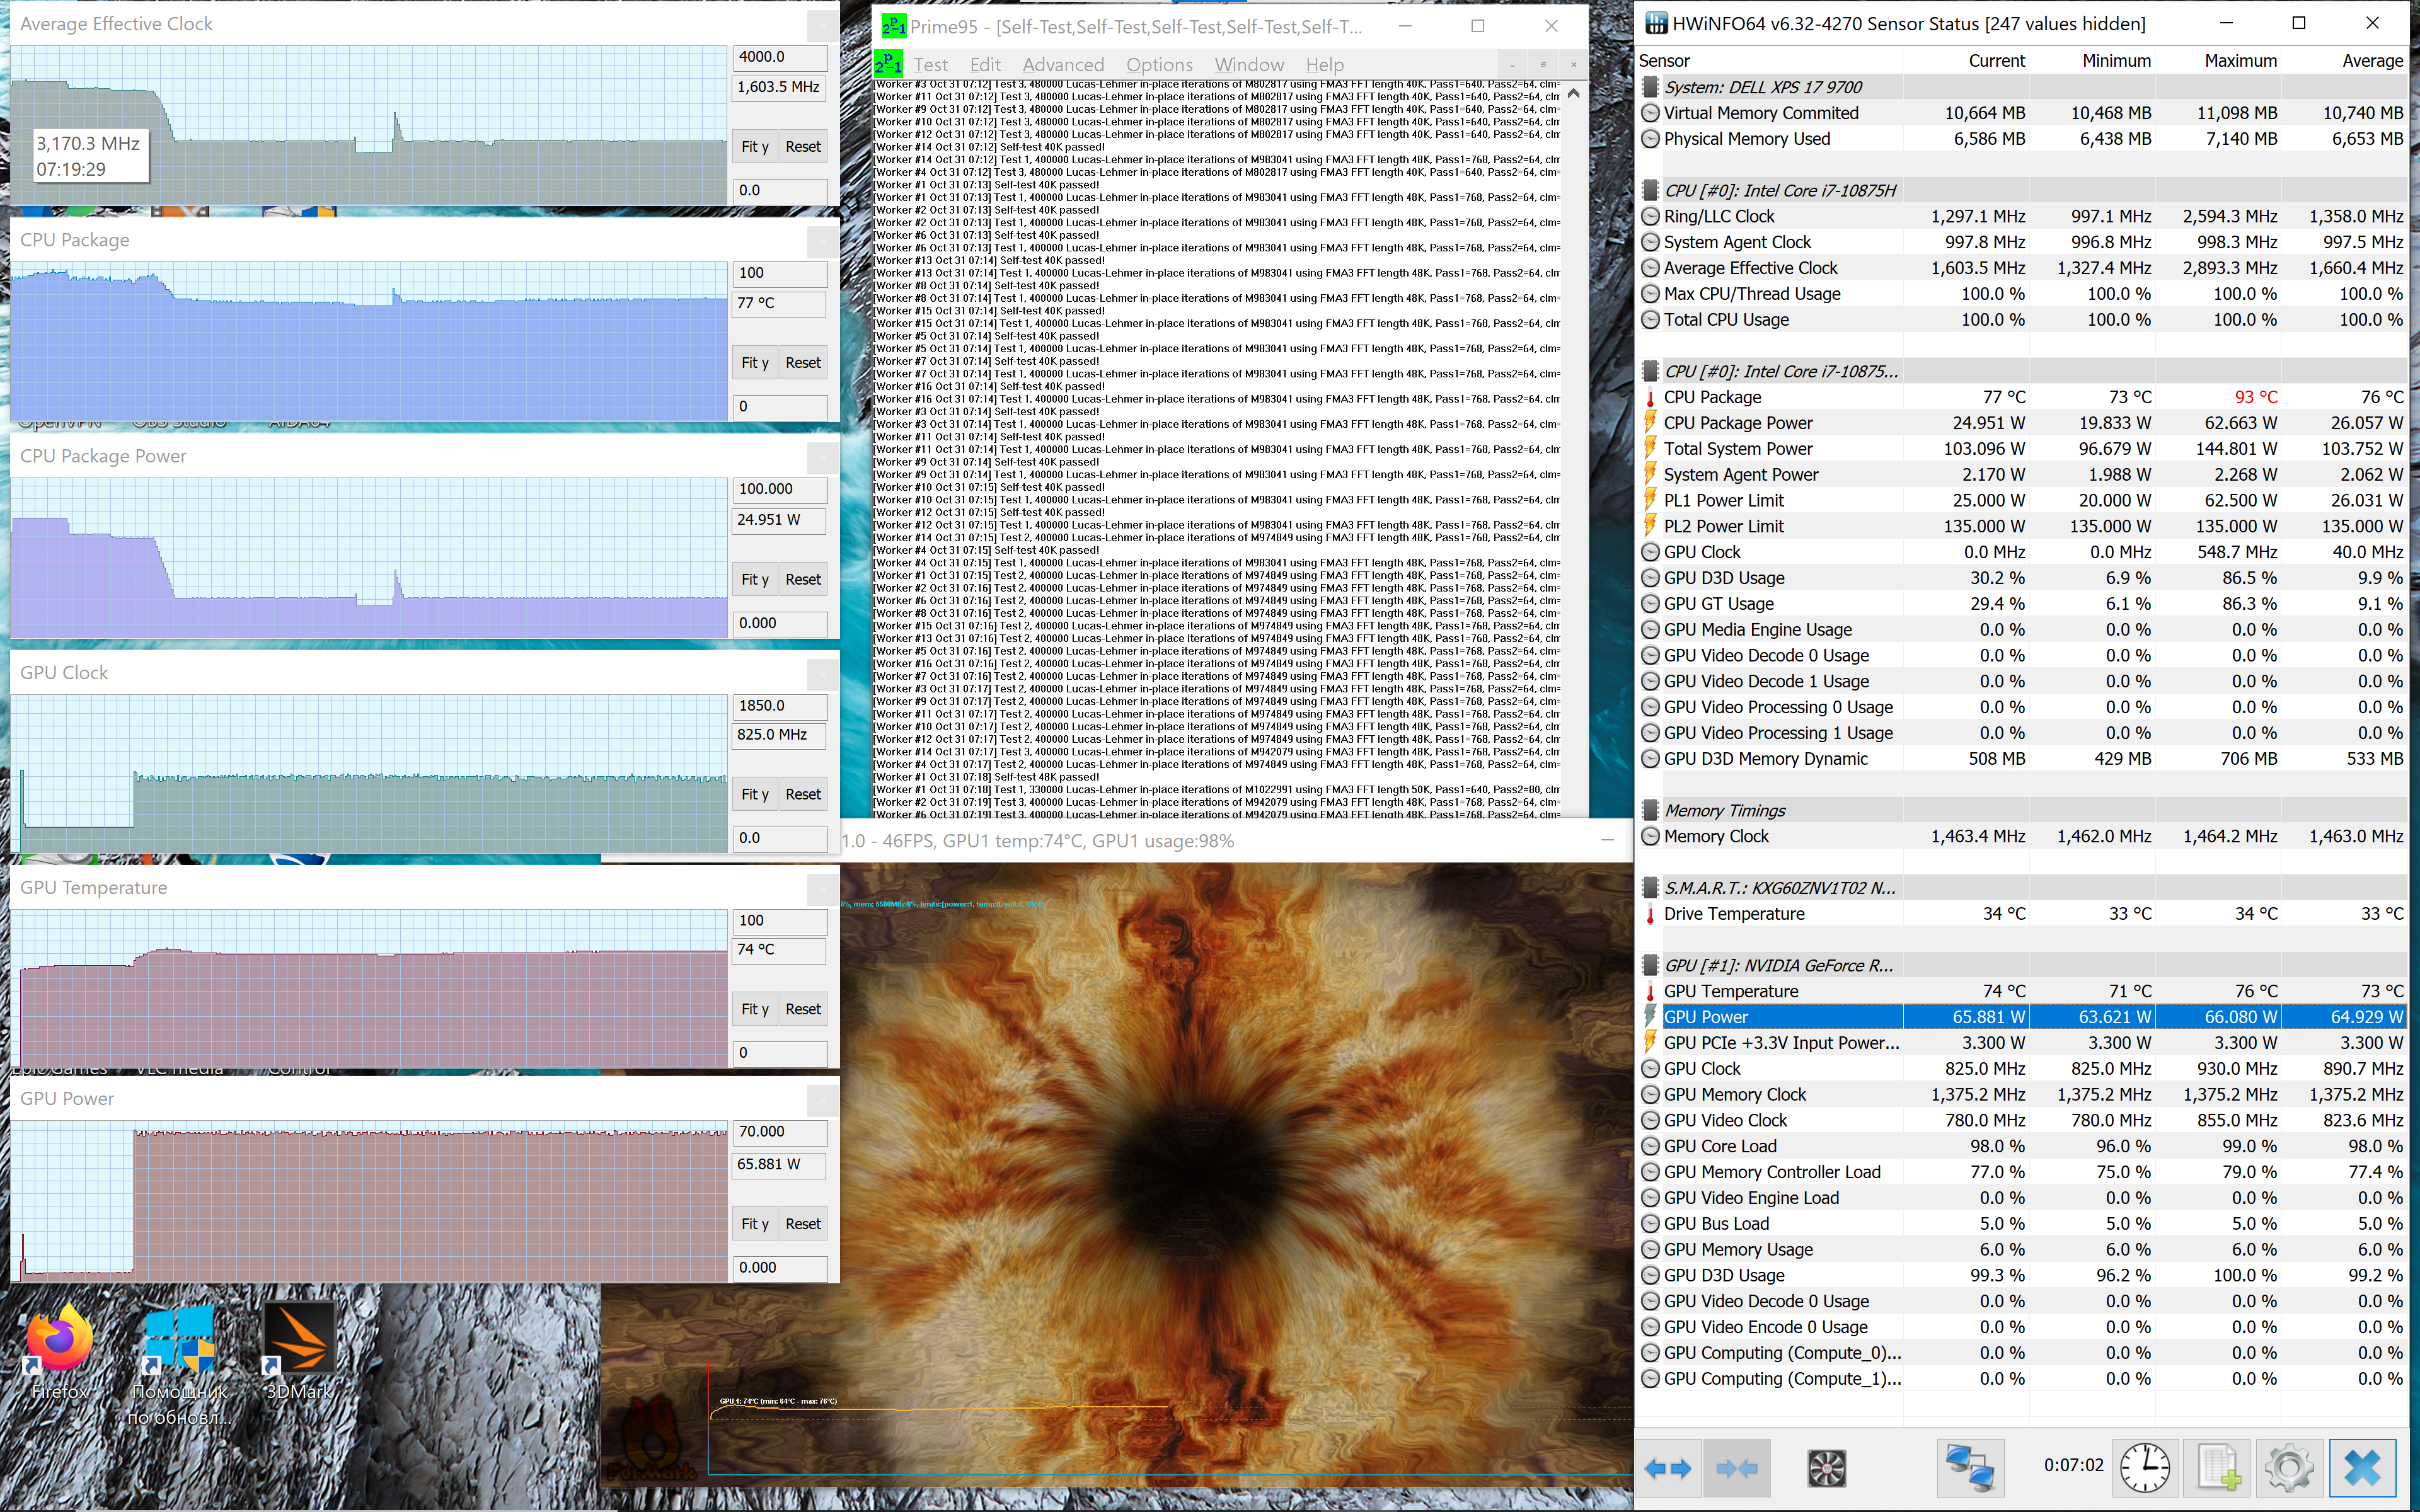The height and width of the screenshot is (1512, 2420).
Task: Select the Average Effective Clock sensor row
Action: (2022, 268)
